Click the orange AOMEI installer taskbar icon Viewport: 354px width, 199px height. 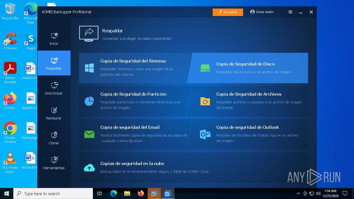(x=154, y=193)
